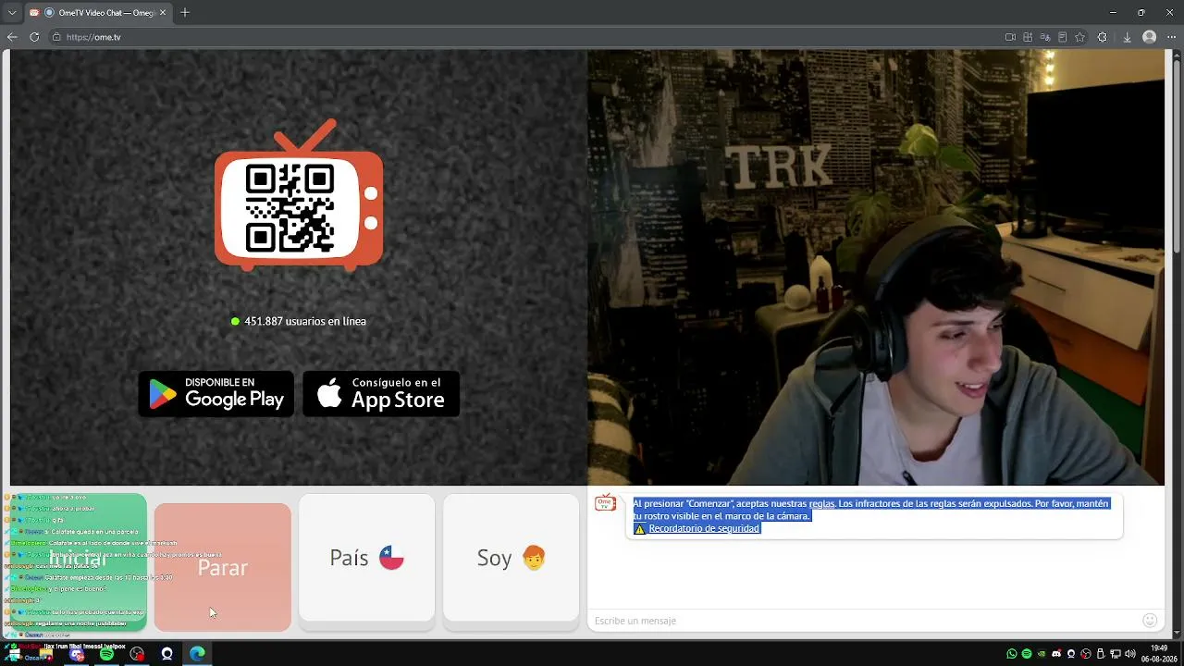The width and height of the screenshot is (1184, 666).
Task: Open the volume control in the tray
Action: coord(1129,654)
